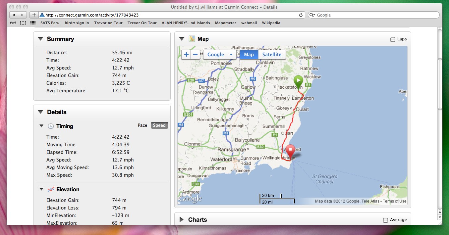This screenshot has width=449, height=235.
Task: Click the map zoom out minus button
Action: point(196,55)
